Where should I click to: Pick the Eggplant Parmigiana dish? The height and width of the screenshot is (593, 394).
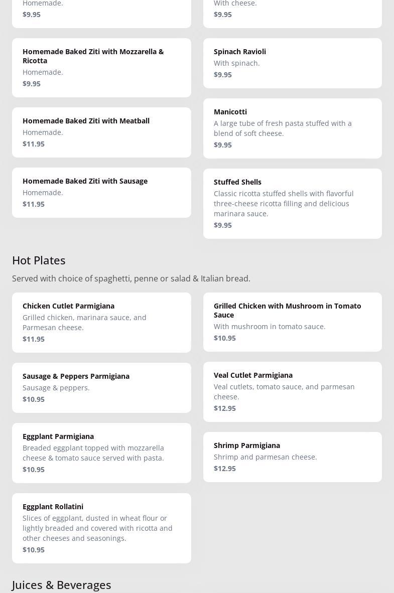point(101,453)
